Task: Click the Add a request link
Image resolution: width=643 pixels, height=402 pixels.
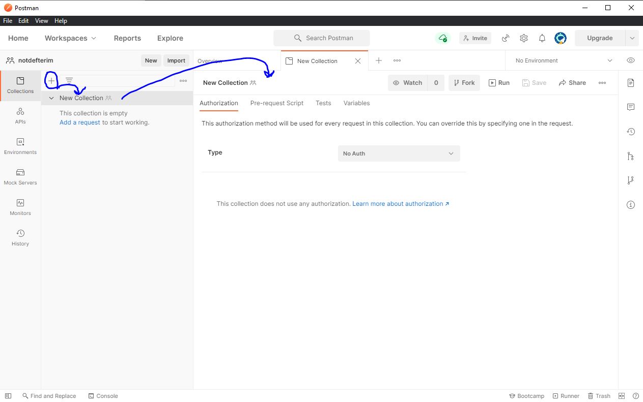Action: (79, 122)
